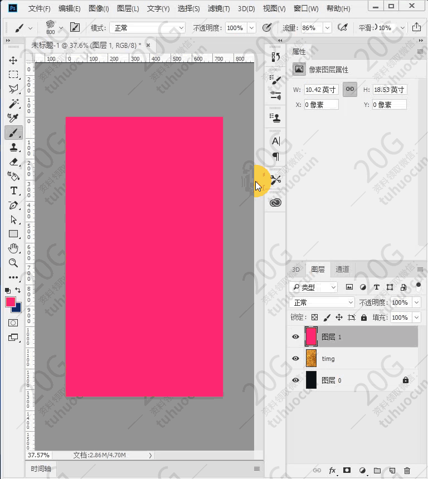Open the brush preset picker dropdown

click(61, 28)
